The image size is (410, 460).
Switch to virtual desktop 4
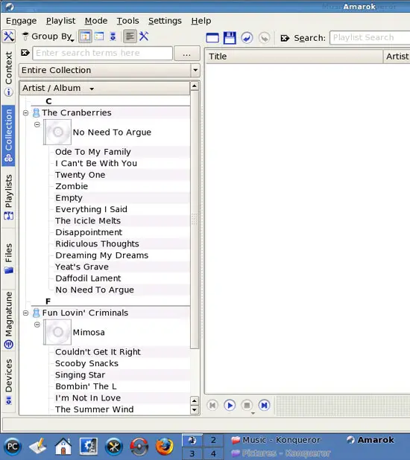tap(213, 453)
